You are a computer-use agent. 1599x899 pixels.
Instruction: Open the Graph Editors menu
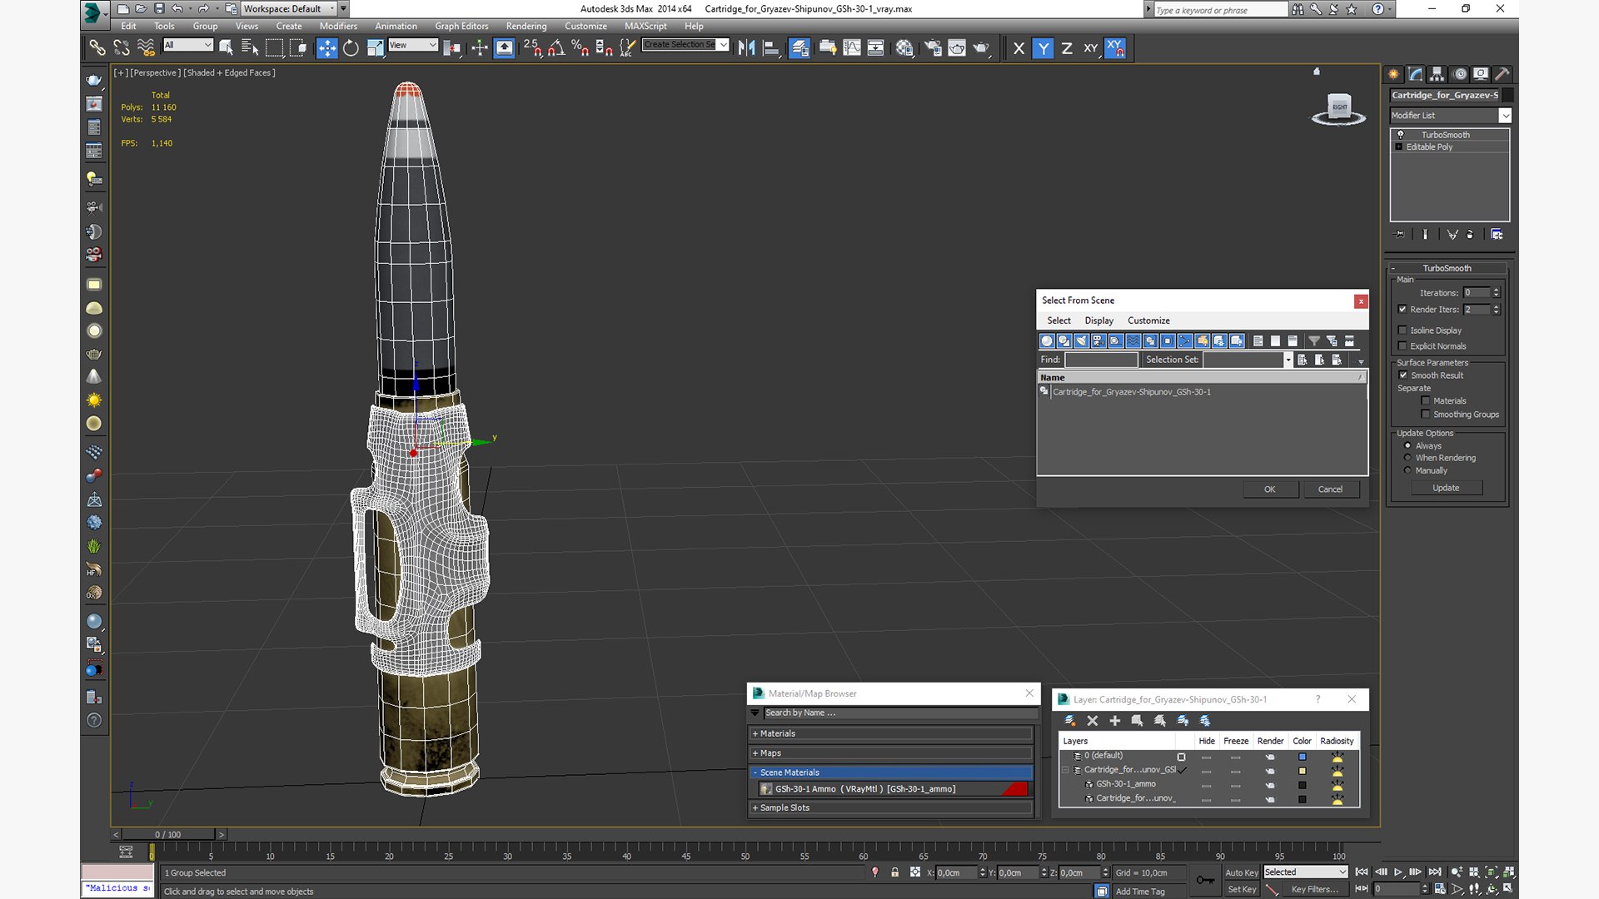[x=461, y=26]
